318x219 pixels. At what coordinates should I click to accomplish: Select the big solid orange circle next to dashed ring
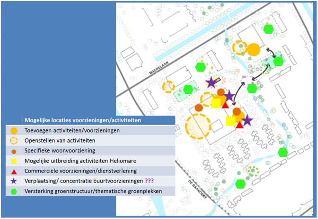coord(254,49)
